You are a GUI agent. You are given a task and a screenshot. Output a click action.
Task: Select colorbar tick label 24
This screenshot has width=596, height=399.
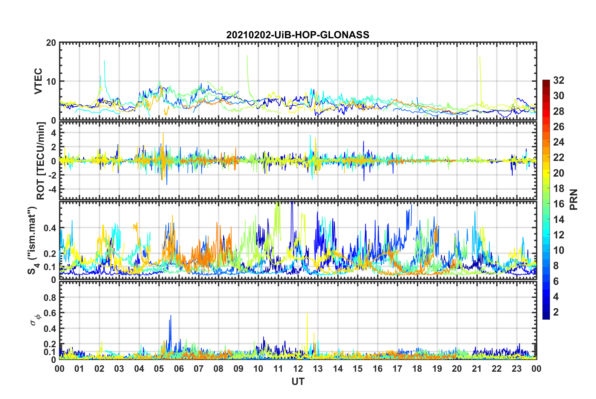click(x=559, y=142)
